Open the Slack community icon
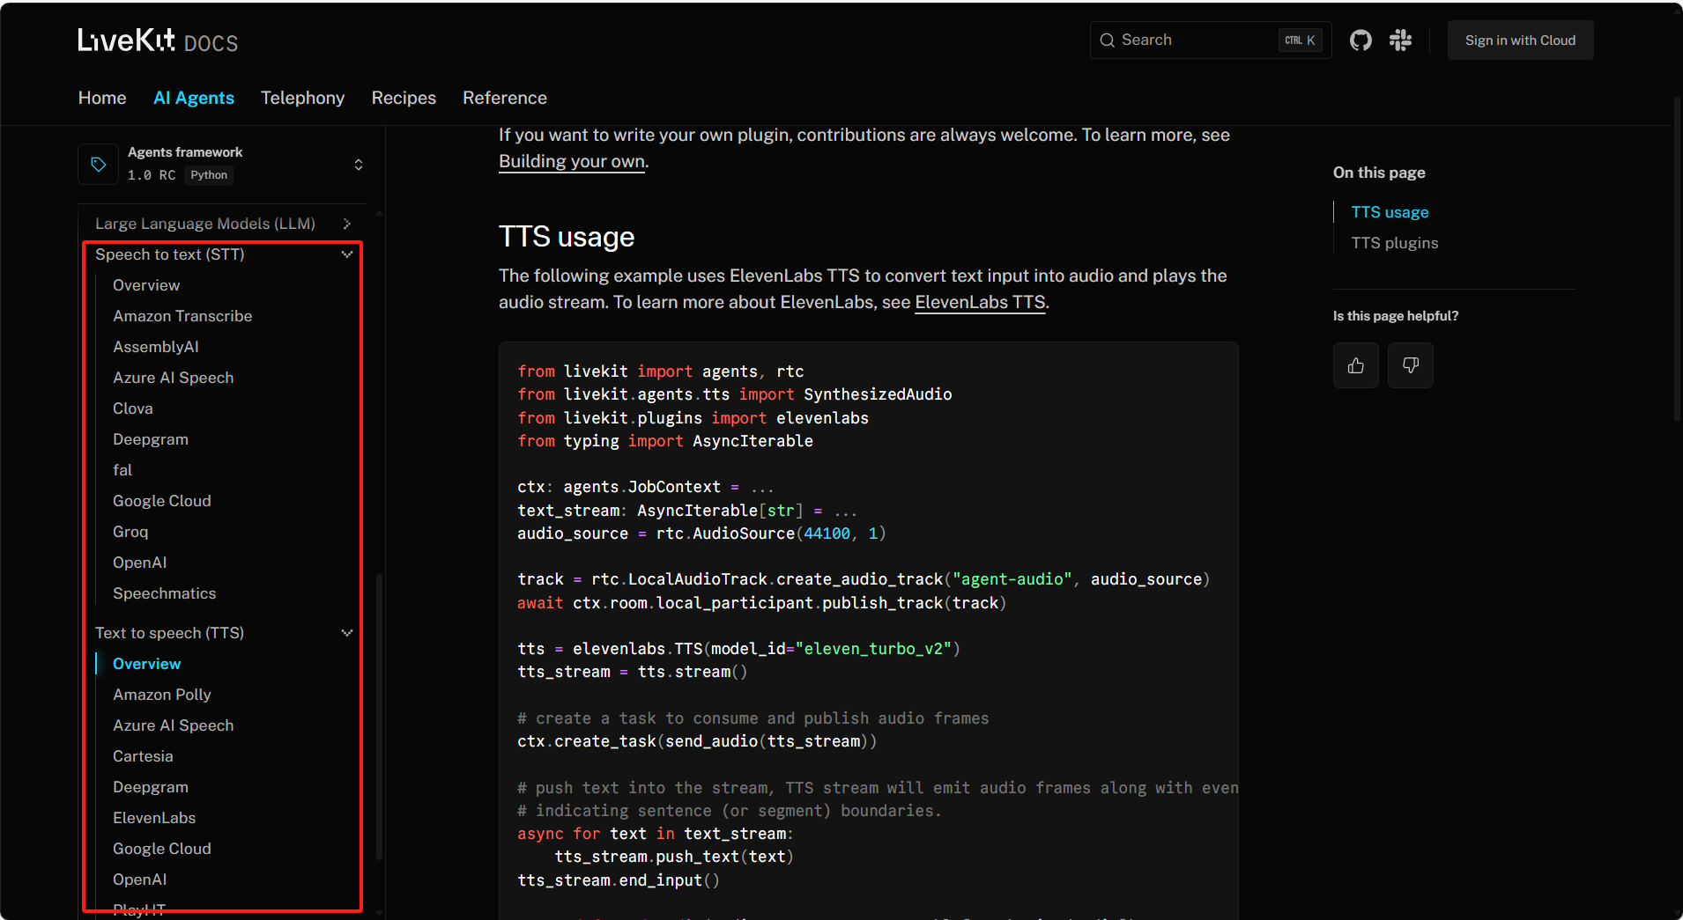 tap(1400, 40)
